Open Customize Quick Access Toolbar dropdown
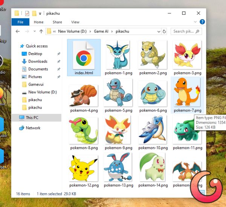 (40, 14)
